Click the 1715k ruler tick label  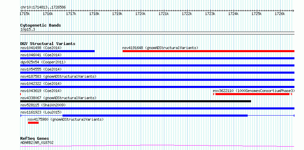tap(25, 14)
